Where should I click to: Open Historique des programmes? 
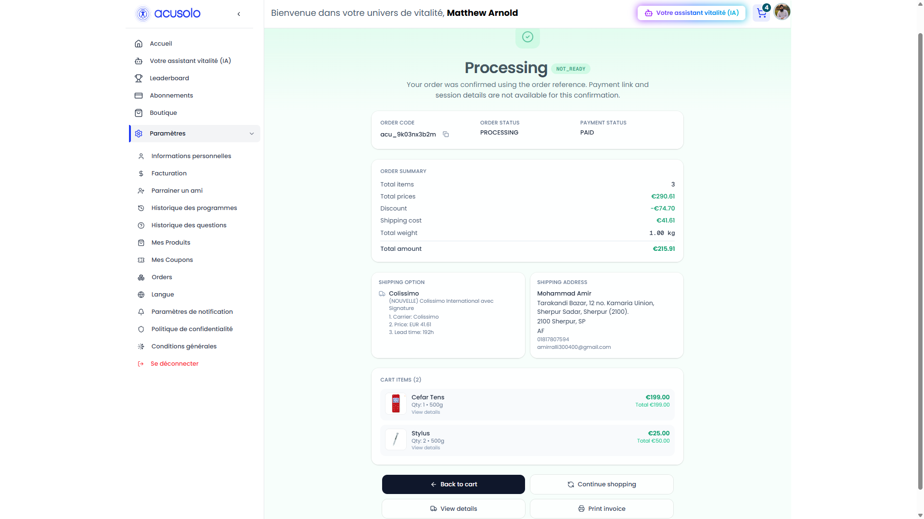194,208
